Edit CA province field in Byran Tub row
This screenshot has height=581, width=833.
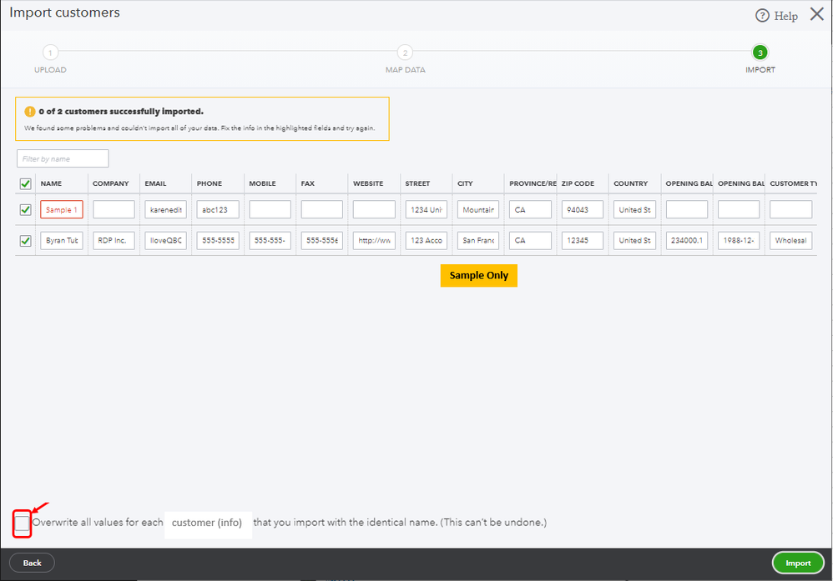(x=530, y=240)
